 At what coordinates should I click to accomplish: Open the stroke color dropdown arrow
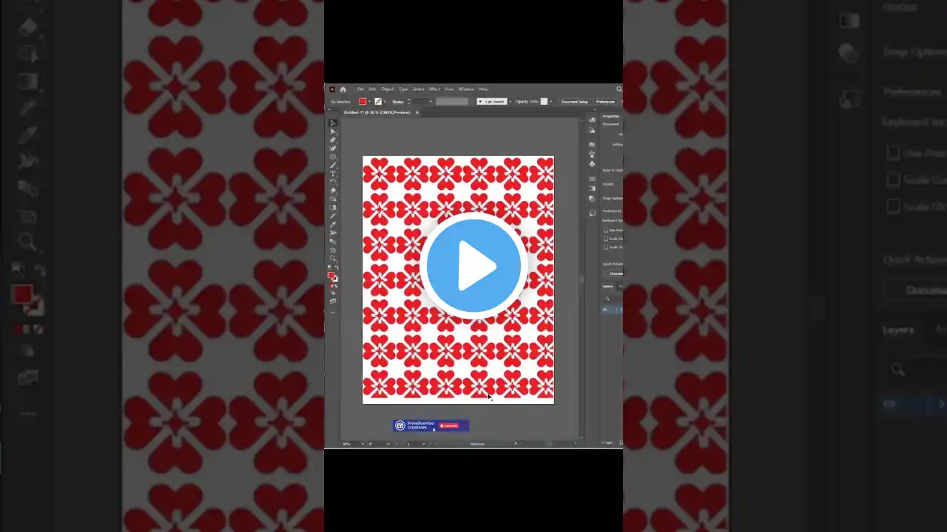385,102
